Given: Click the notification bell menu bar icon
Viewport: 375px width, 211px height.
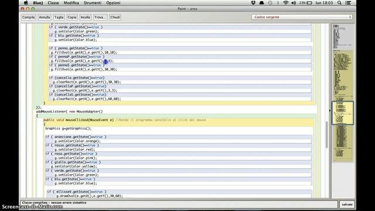Looking at the screenshot, I should pos(262,3).
